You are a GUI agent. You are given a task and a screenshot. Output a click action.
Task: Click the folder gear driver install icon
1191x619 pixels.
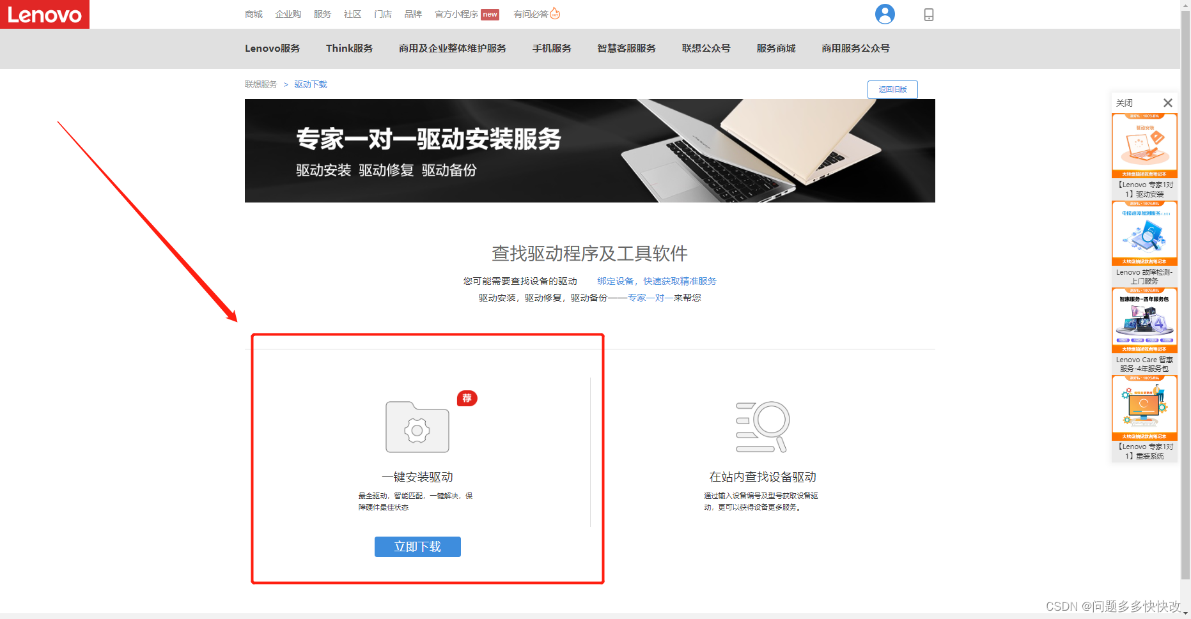click(417, 427)
